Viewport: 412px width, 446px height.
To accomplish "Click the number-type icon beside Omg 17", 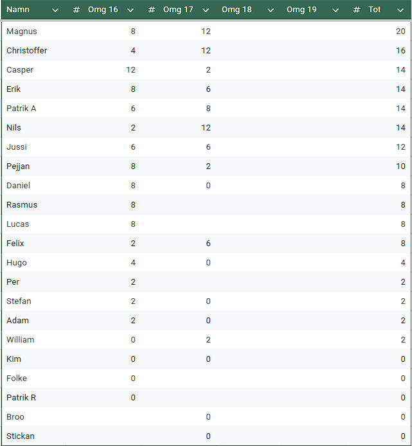I will tap(152, 10).
